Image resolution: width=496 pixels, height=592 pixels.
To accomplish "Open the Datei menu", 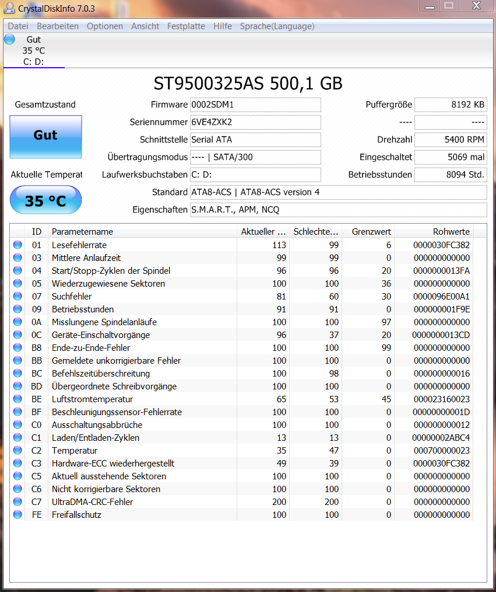I will 18,26.
